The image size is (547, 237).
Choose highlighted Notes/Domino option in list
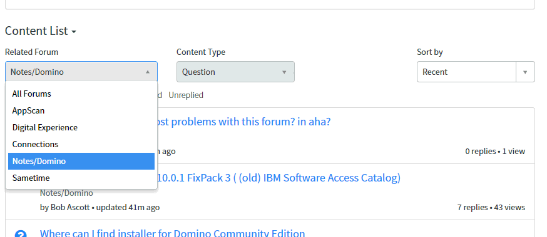(81, 162)
